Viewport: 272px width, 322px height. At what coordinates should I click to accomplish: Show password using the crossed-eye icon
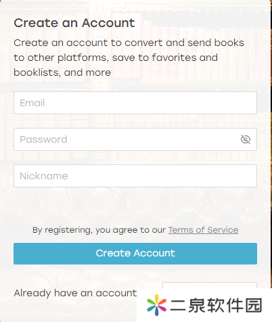(246, 139)
